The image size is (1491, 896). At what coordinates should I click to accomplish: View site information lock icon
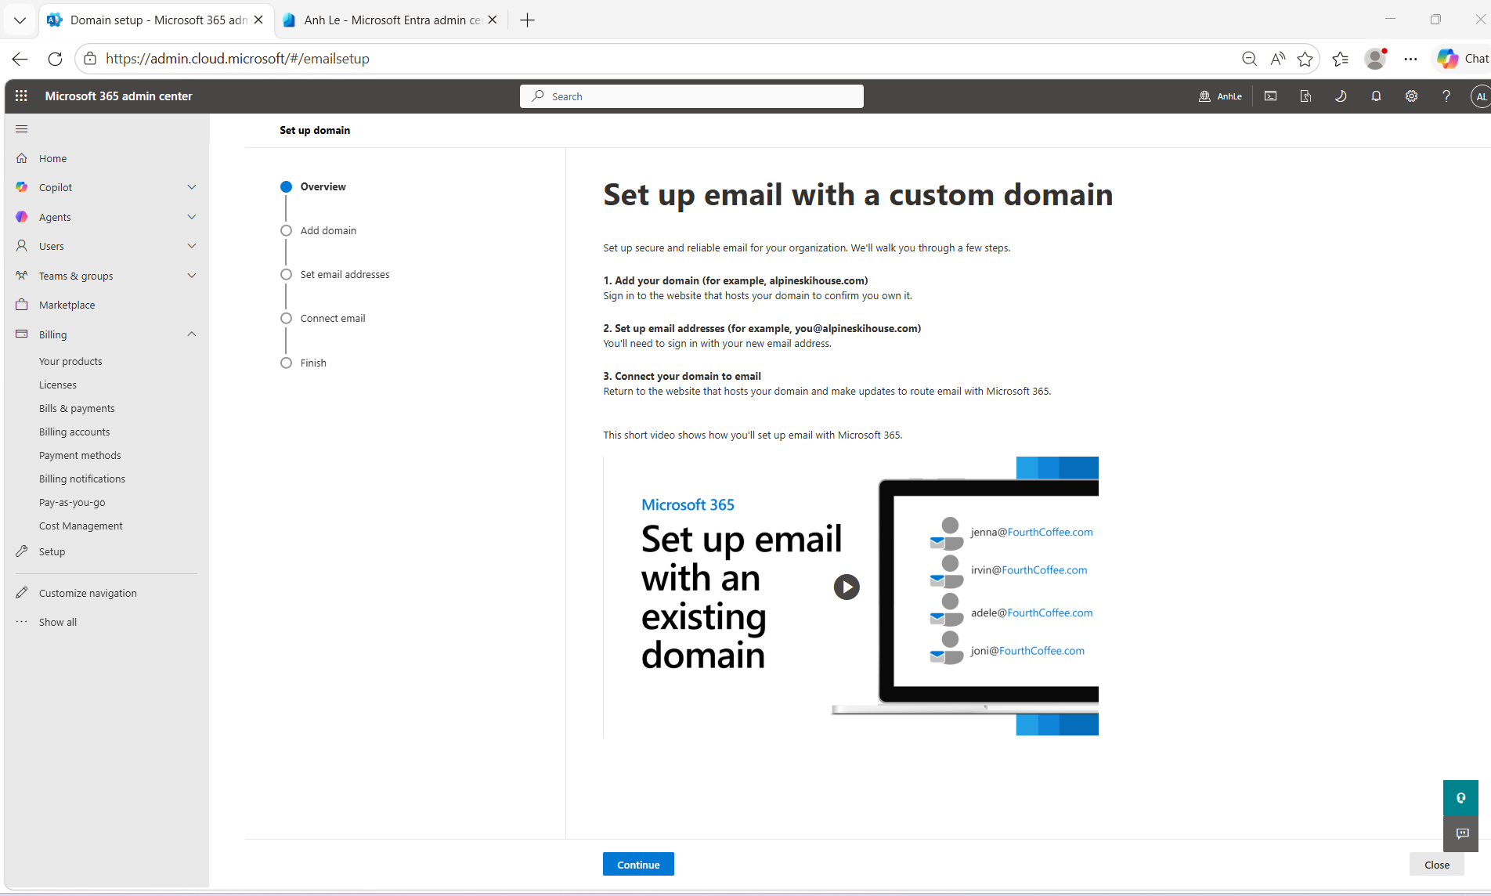coord(90,59)
